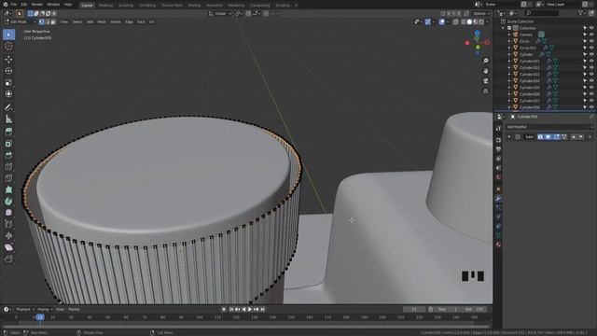
Task: Open the Active Tool properties tab
Action: point(498,129)
